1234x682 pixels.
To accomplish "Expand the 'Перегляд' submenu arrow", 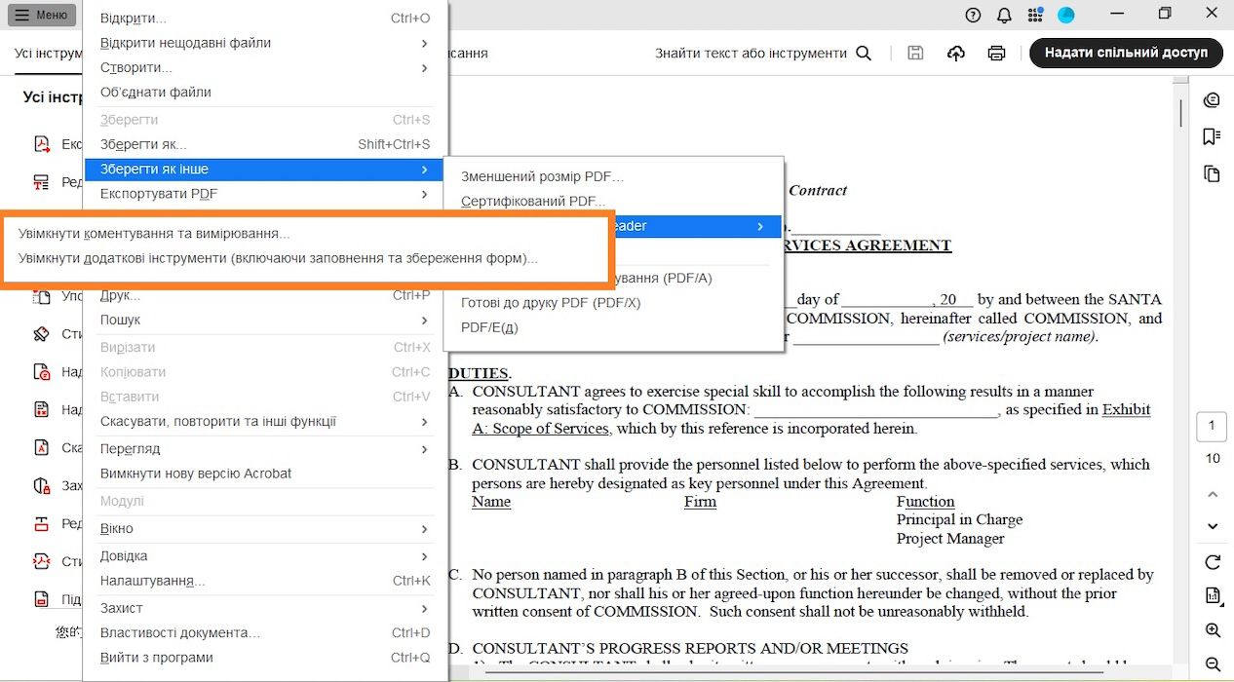I will 424,449.
